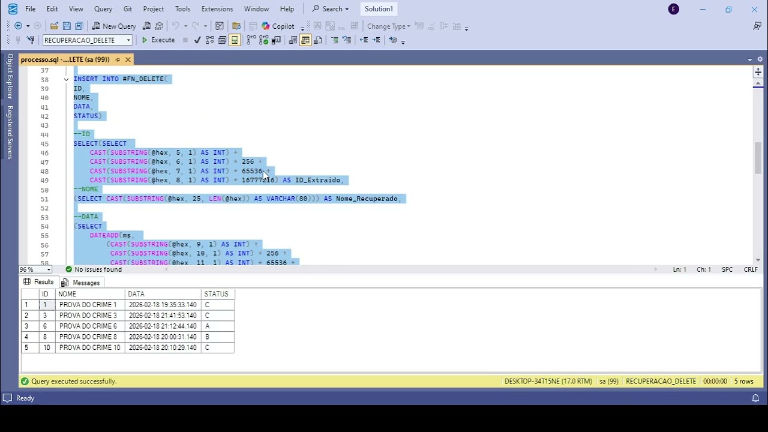Click the Copilot icon button
The image size is (768, 432).
point(278,26)
